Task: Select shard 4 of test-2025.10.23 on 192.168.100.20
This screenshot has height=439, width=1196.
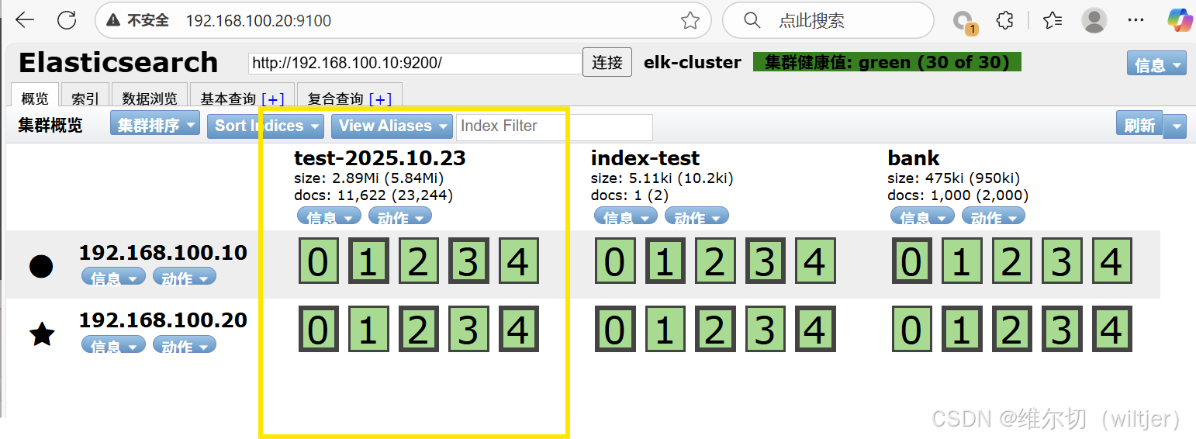Action: click(x=517, y=329)
